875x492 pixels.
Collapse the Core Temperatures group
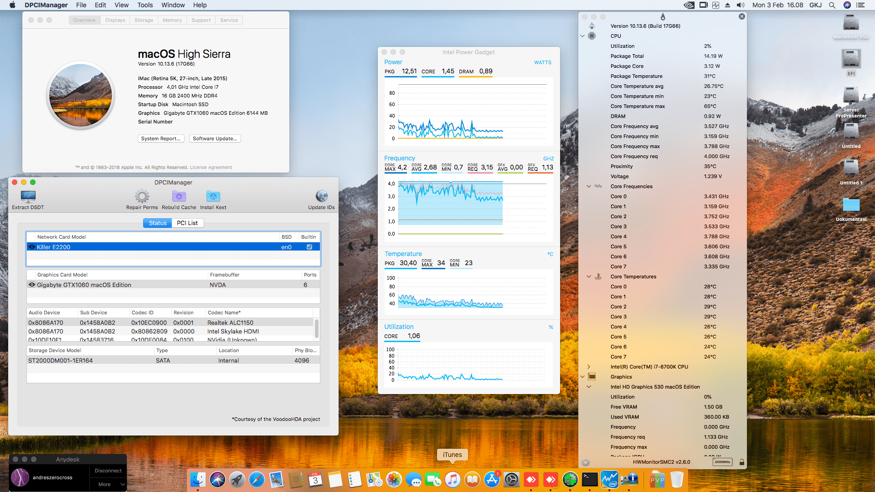pos(589,277)
